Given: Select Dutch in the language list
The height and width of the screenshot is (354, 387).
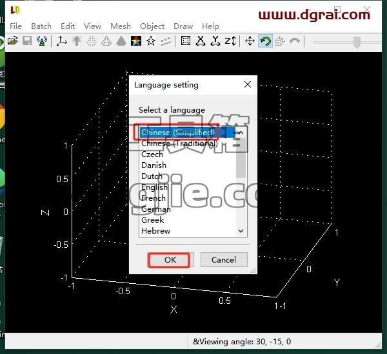Looking at the screenshot, I should click(x=187, y=176).
